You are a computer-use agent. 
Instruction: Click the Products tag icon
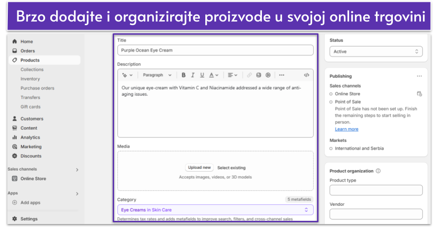[x=15, y=60]
